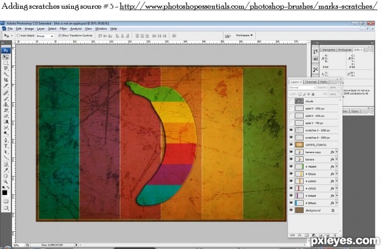Select the Lasso tool
This screenshot has width=382, height=249.
coord(6,69)
